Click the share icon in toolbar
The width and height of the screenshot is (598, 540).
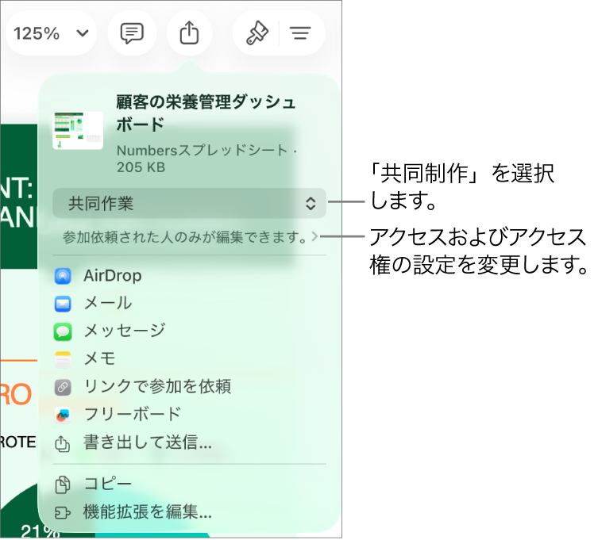(x=190, y=33)
